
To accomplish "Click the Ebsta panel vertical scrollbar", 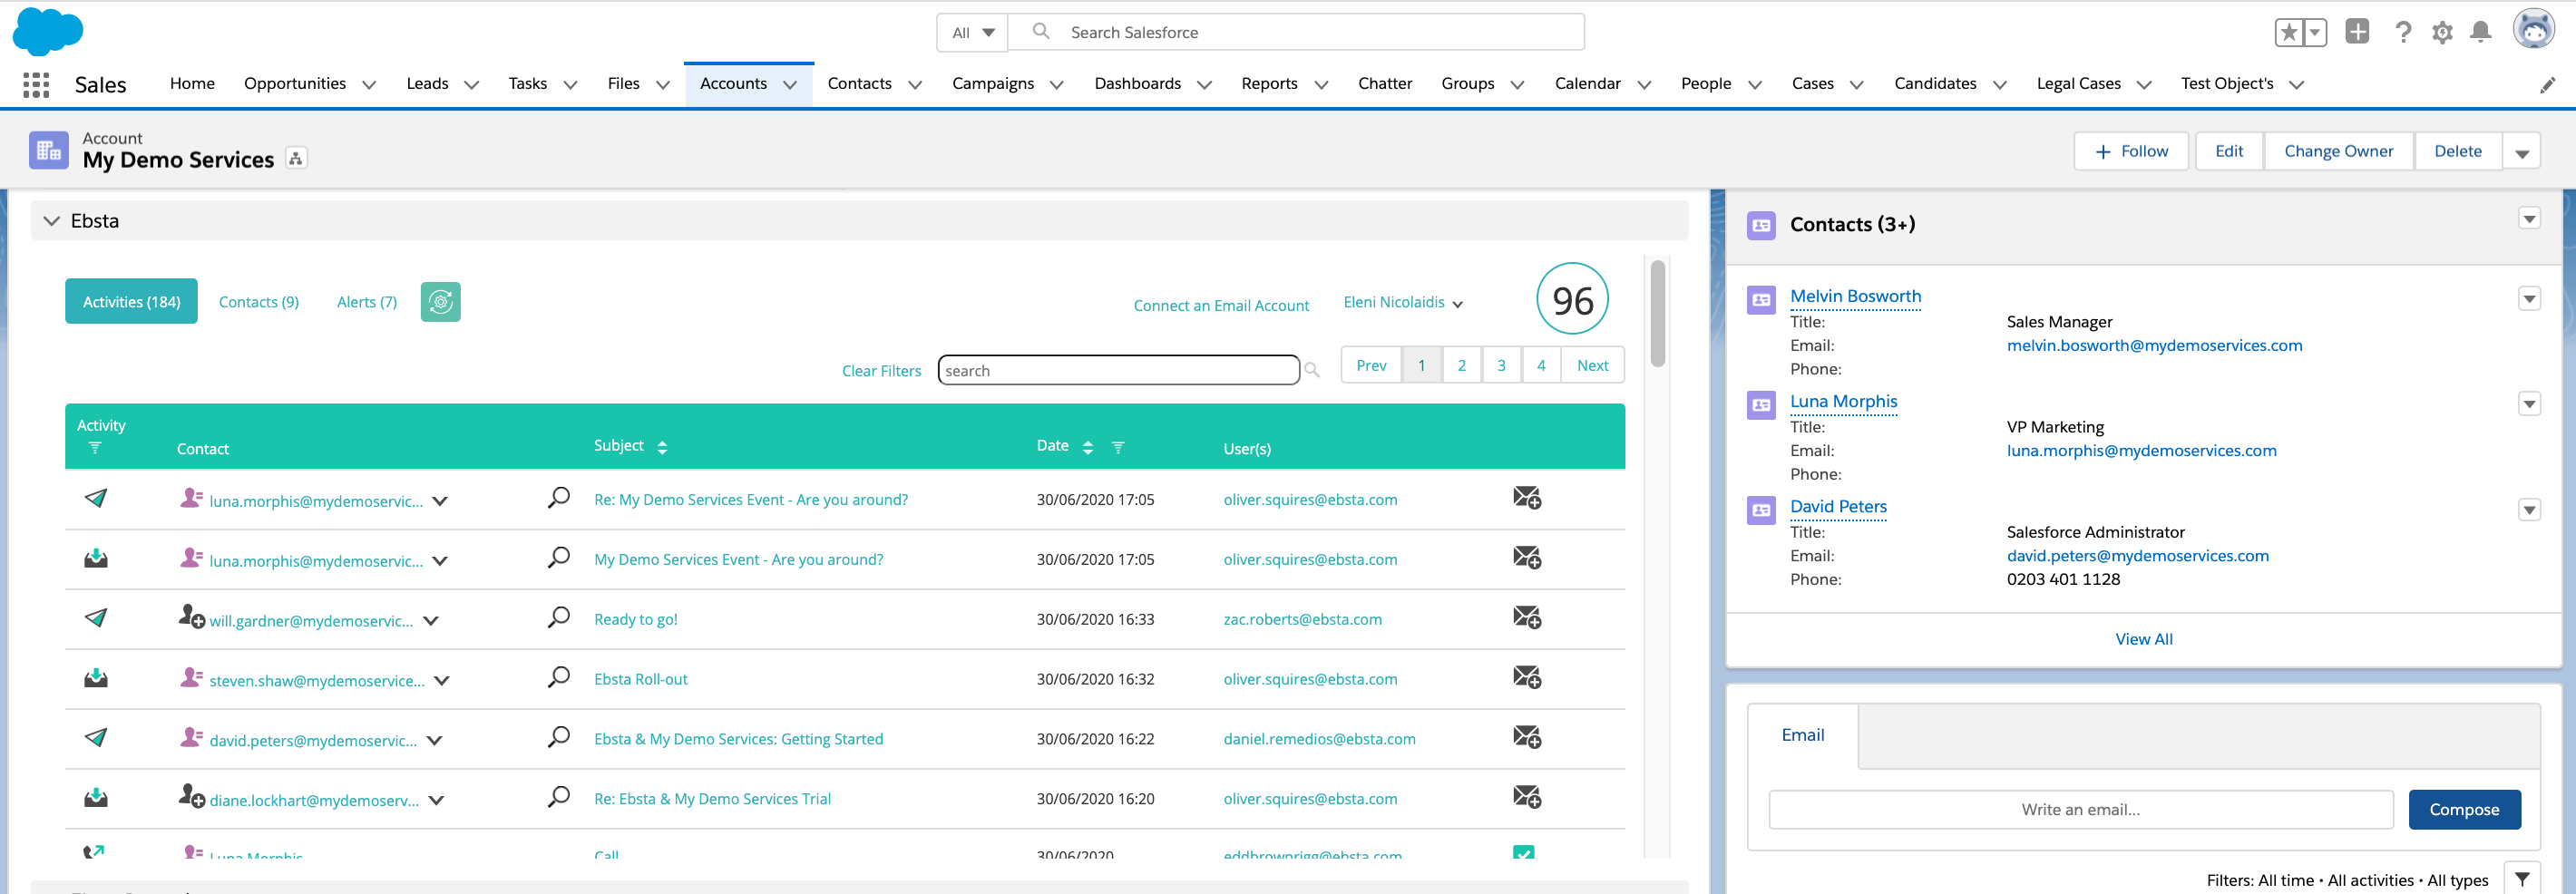I will [x=1658, y=314].
